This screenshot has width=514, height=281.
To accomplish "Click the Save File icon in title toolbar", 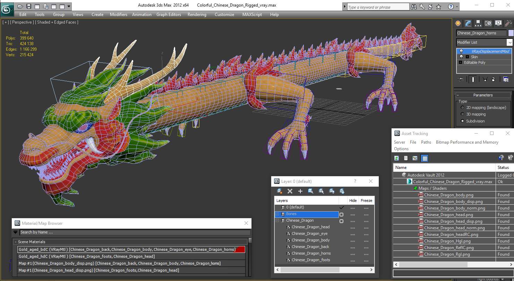I will (x=29, y=6).
